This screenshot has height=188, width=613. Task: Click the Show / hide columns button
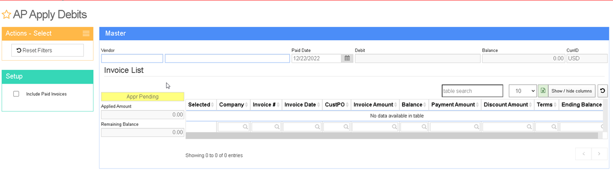point(572,91)
